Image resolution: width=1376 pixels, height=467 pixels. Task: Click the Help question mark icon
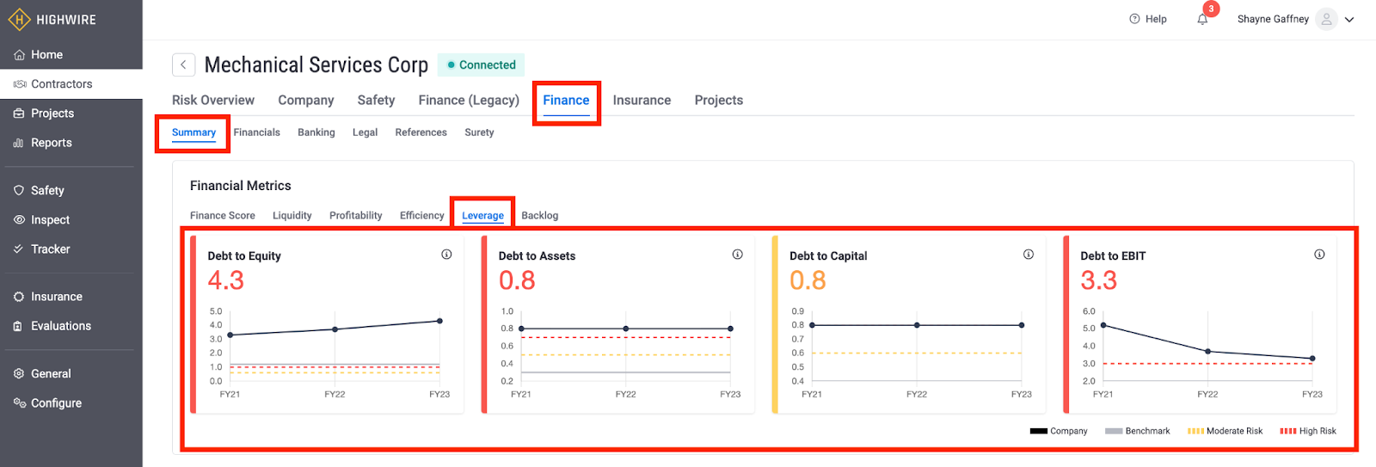1134,19
